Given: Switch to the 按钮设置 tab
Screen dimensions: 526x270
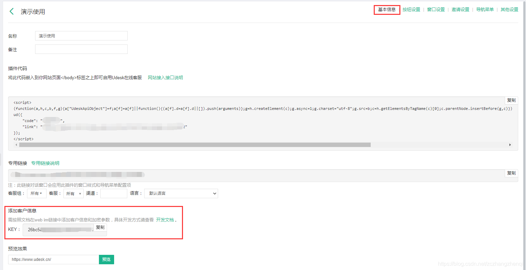Looking at the screenshot, I should click(411, 10).
